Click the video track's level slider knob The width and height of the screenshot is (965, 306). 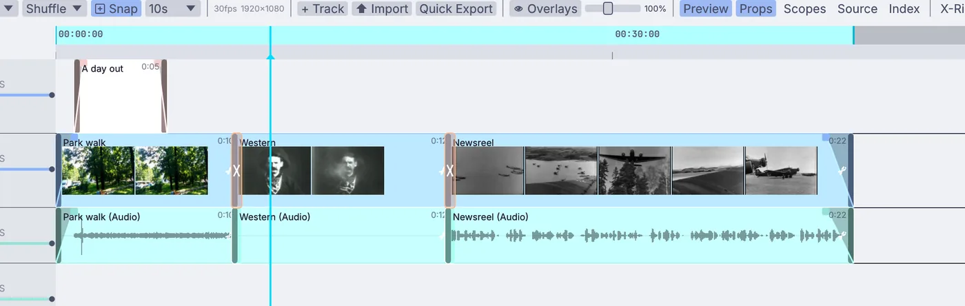click(52, 170)
